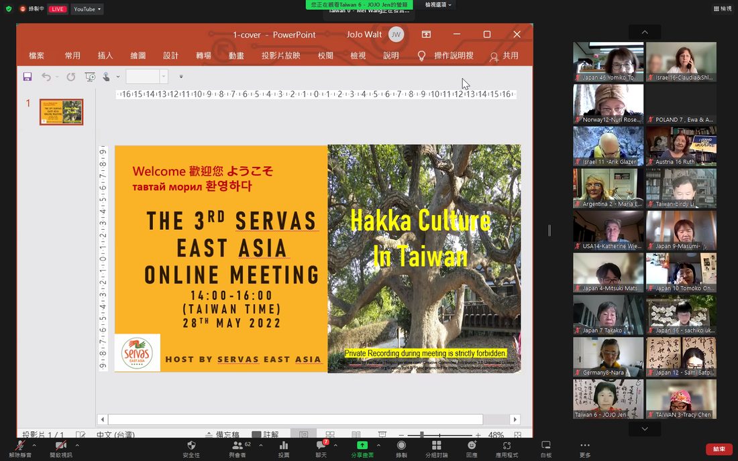Viewport: 738px width, 461px height.
Task: Expand the audio options caret beside microphone
Action: coord(34,445)
